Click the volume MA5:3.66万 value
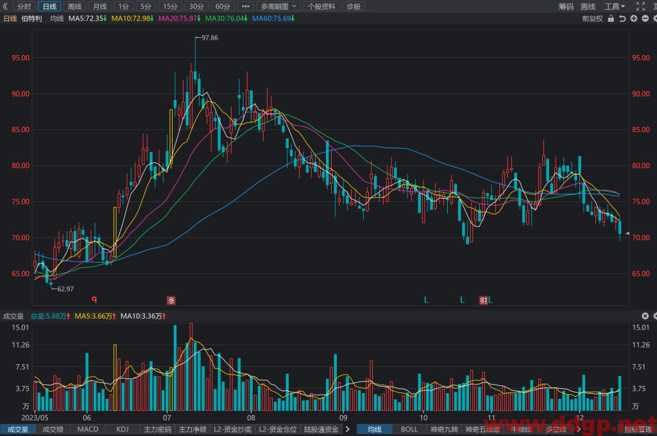Viewport: 657px width, 436px height. (95, 316)
